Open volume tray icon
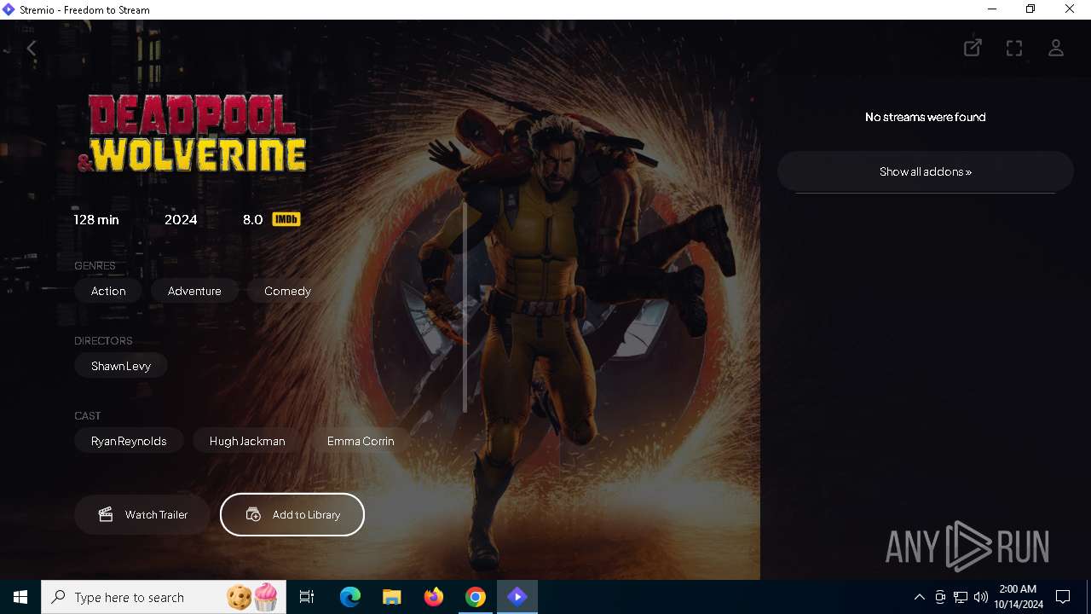The height and width of the screenshot is (614, 1091). point(981,597)
